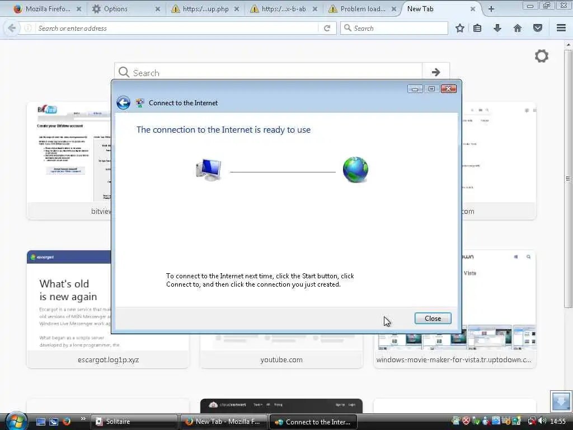Click the volume speaker tray icon
Image resolution: width=573 pixels, height=430 pixels.
pos(542,421)
